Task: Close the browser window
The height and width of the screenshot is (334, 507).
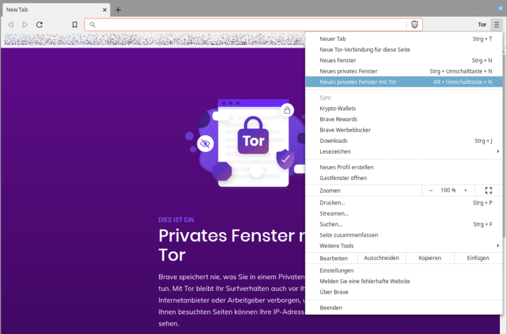Action: tap(500, 9)
